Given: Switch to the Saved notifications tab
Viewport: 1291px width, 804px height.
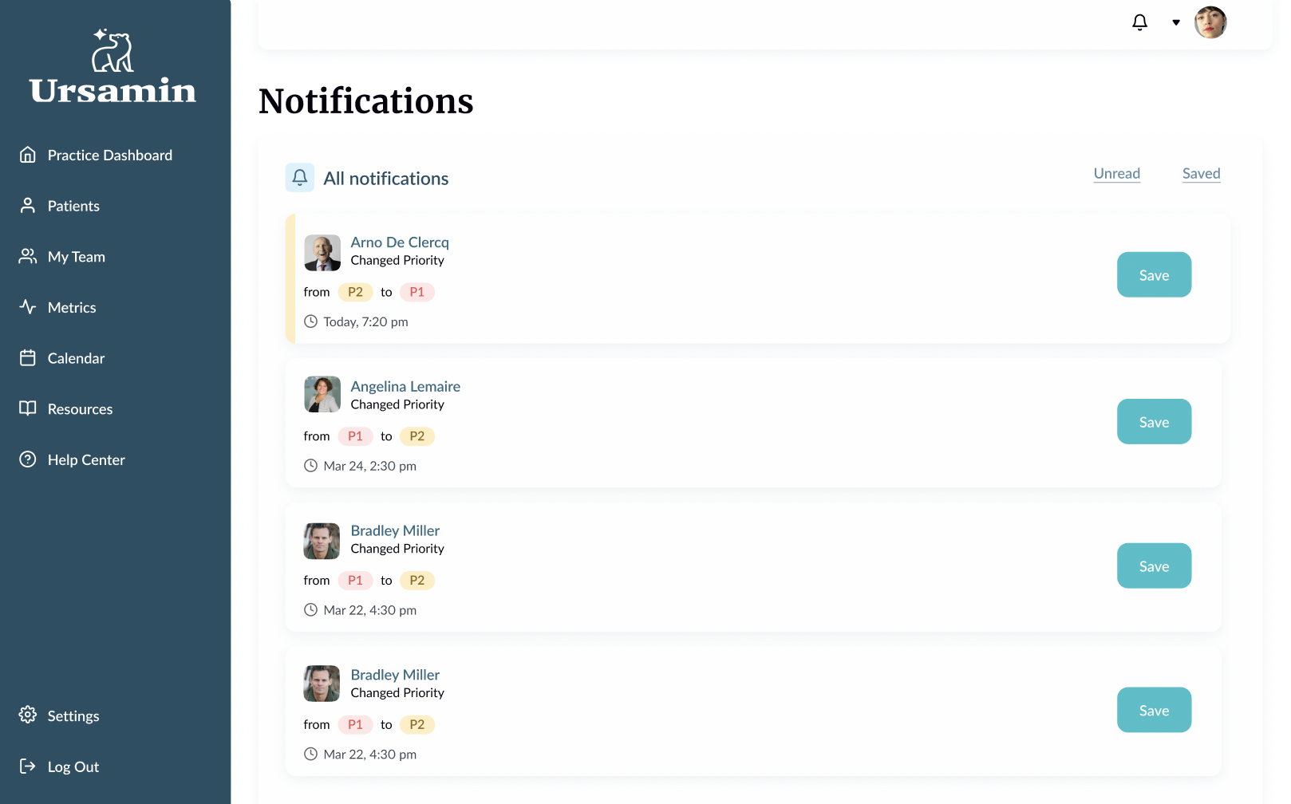Looking at the screenshot, I should (x=1201, y=174).
